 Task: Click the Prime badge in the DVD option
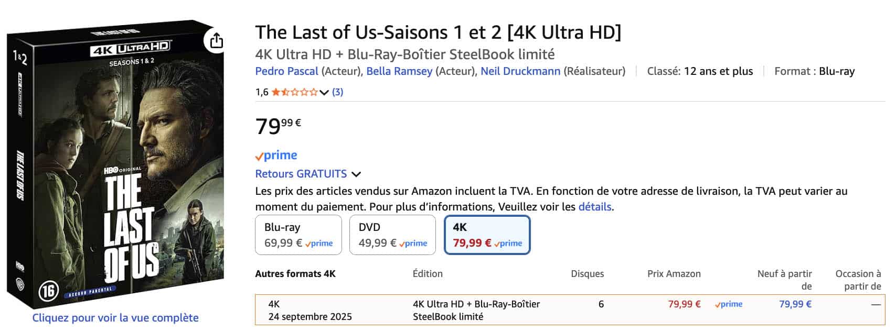pyautogui.click(x=413, y=243)
